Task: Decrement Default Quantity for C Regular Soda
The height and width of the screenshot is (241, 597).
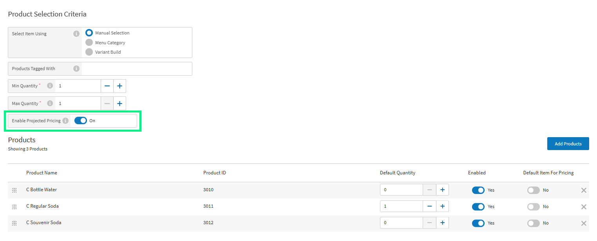Action: (x=429, y=206)
